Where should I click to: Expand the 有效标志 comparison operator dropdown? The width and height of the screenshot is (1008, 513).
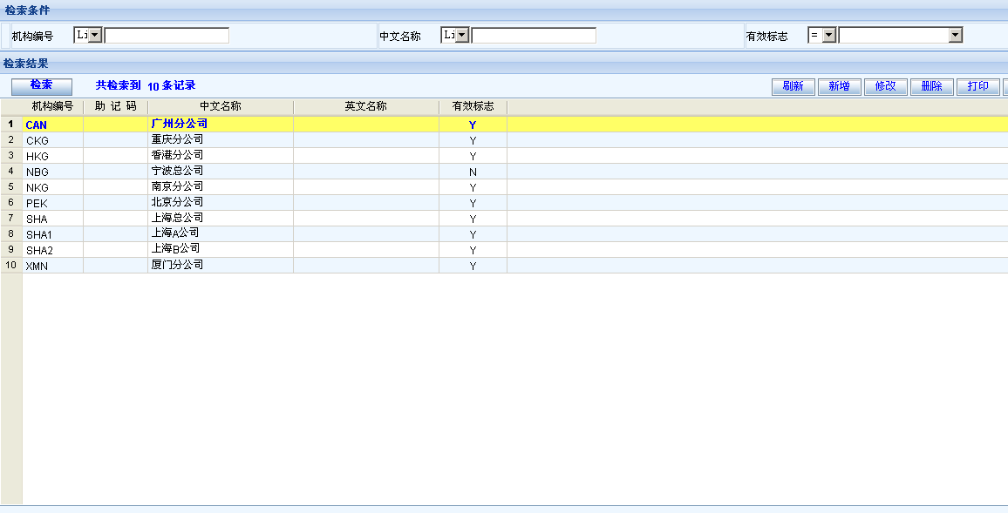point(828,35)
